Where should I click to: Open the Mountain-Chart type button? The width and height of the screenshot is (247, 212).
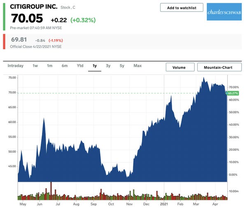[219, 67]
